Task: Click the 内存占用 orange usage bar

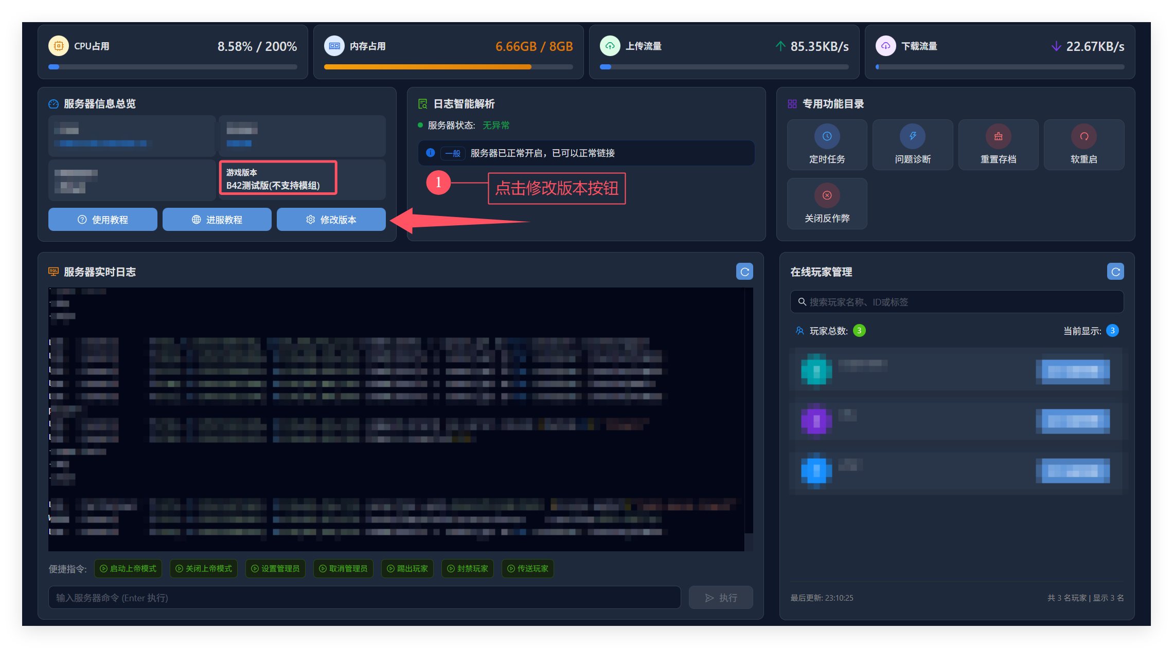Action: (x=427, y=67)
